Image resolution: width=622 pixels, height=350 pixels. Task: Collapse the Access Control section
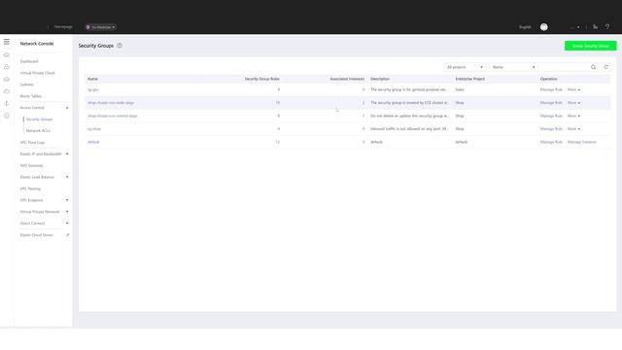[67, 108]
